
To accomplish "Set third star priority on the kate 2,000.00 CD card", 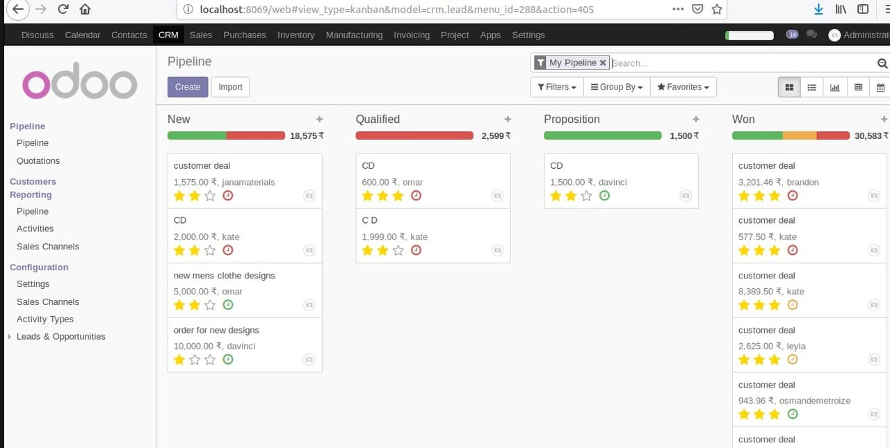I will pos(210,250).
